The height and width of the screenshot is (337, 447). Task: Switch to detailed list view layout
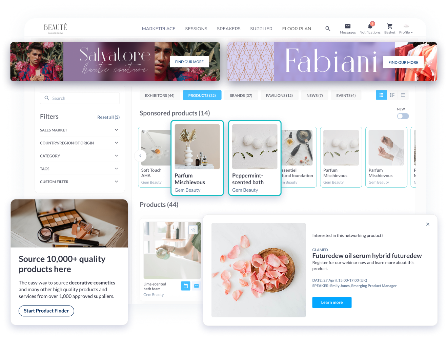click(392, 95)
